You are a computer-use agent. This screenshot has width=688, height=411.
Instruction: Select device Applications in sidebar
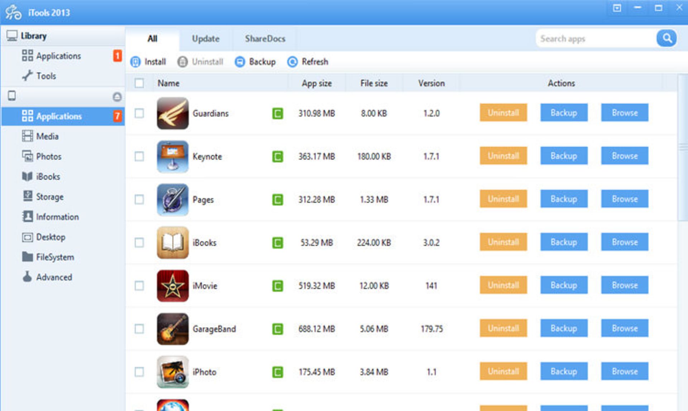(63, 116)
